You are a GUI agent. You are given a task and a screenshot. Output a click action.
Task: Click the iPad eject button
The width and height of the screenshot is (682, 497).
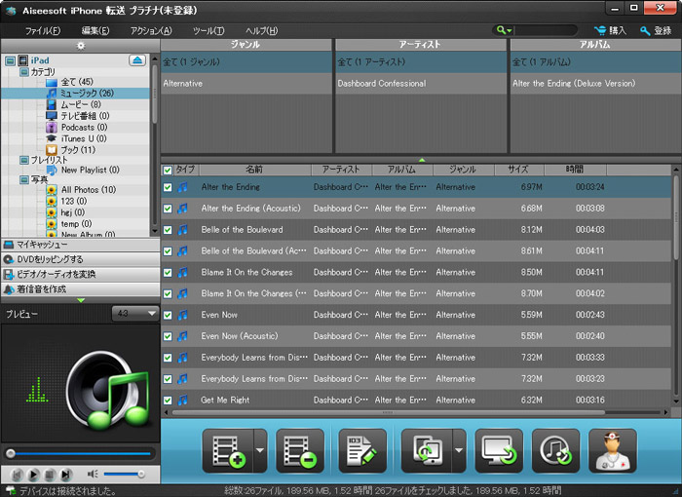[x=137, y=60]
